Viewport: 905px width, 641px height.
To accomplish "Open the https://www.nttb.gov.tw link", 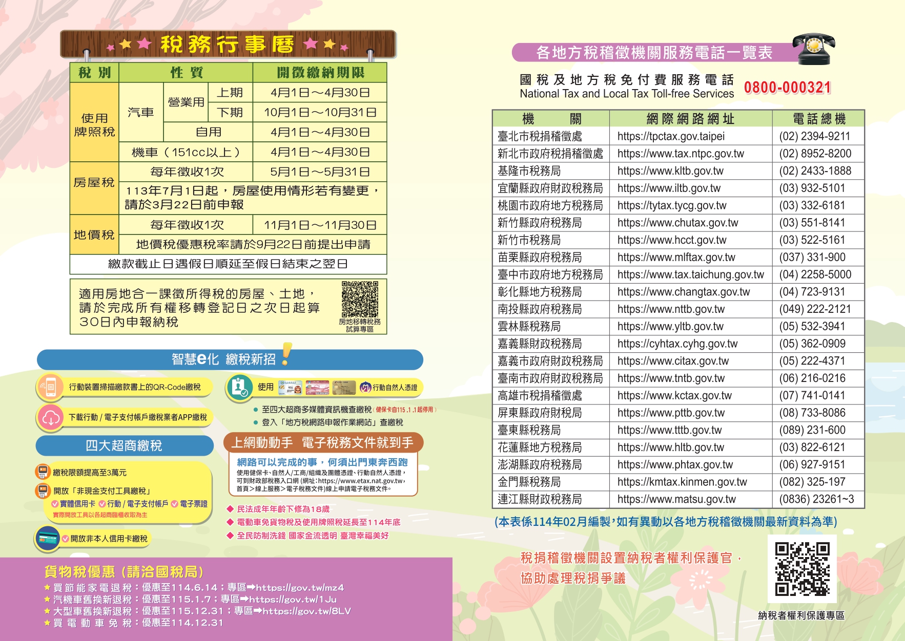I will pos(671,309).
